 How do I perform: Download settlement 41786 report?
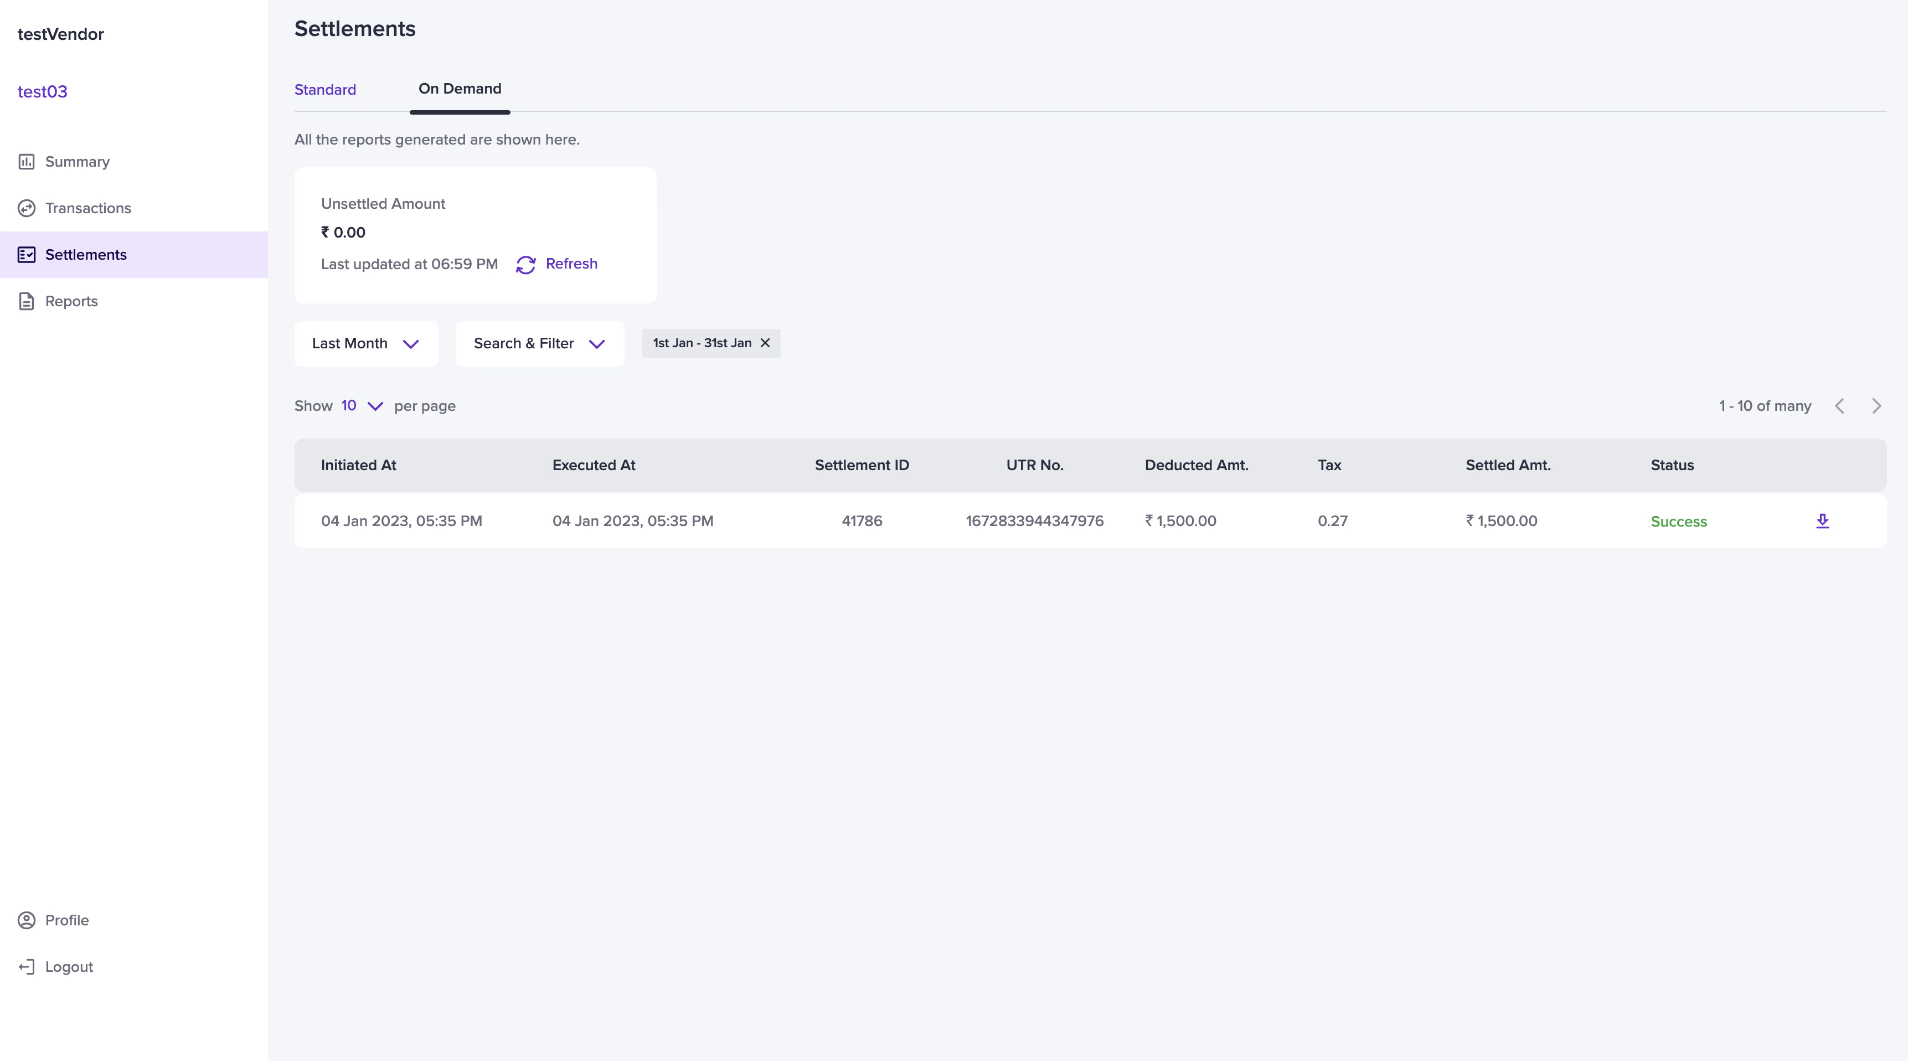point(1822,521)
